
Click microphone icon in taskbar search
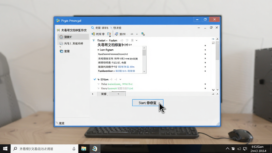(x=74, y=149)
